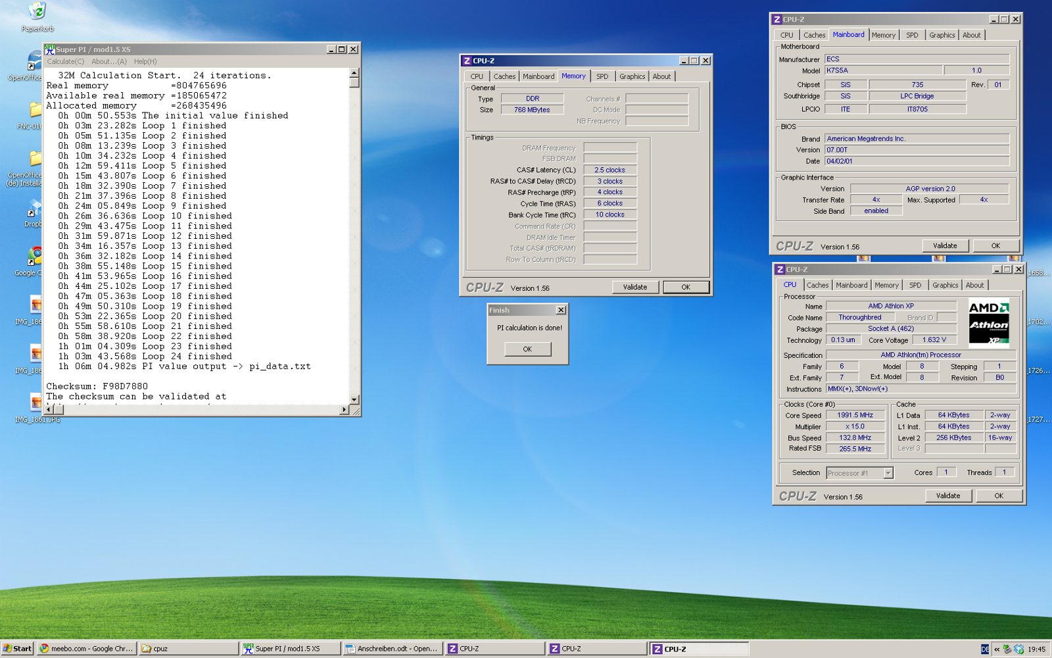The image size is (1052, 658).
Task: Switch to meebo.com Chrome taskbar item
Action: point(86,649)
